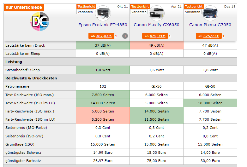Click the '14,99 Euro' cell
This screenshot has width=247, height=167.
103,153
